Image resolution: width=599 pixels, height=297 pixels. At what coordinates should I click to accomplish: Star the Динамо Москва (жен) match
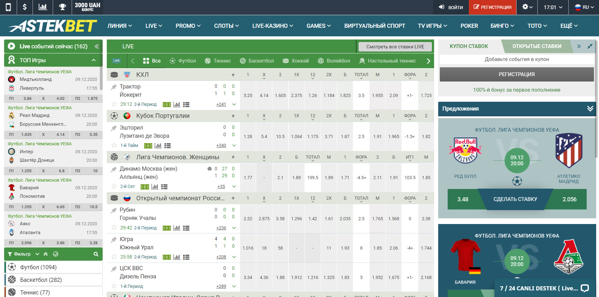coord(114,186)
